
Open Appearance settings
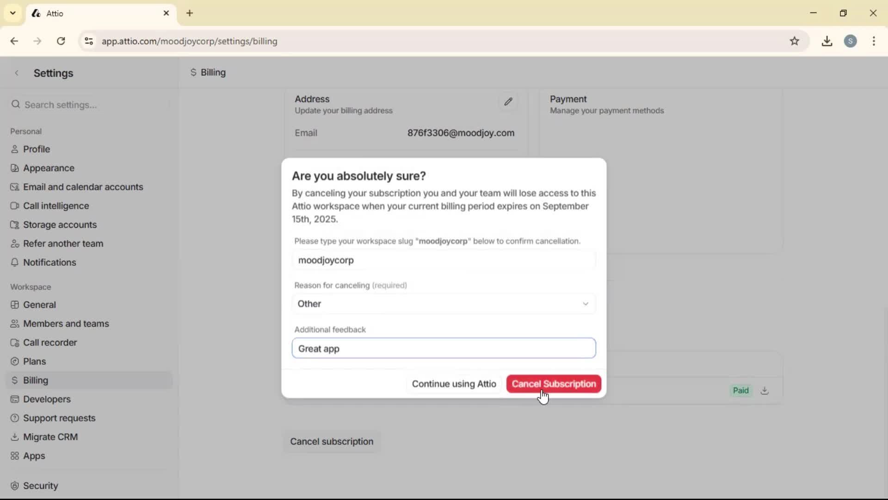(x=48, y=168)
